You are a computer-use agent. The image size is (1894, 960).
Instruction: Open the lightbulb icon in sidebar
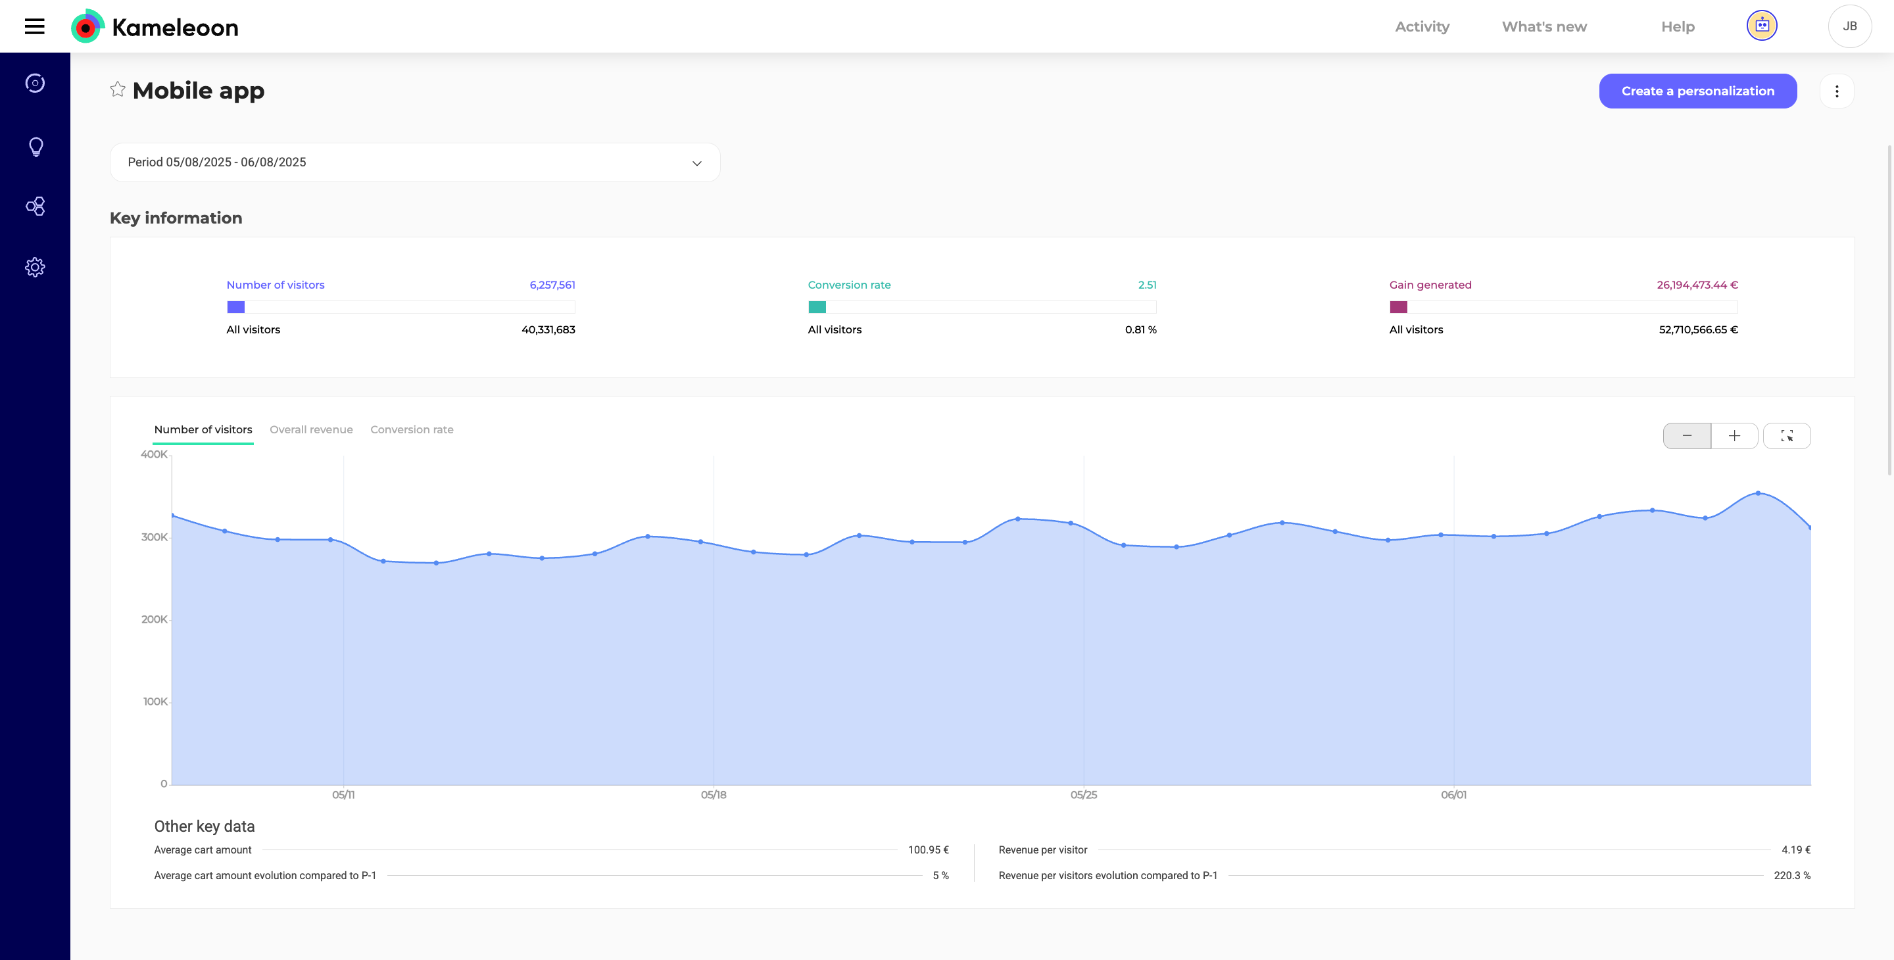pyautogui.click(x=35, y=146)
